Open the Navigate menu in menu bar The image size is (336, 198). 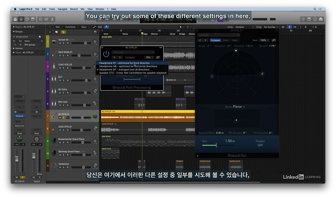point(62,9)
